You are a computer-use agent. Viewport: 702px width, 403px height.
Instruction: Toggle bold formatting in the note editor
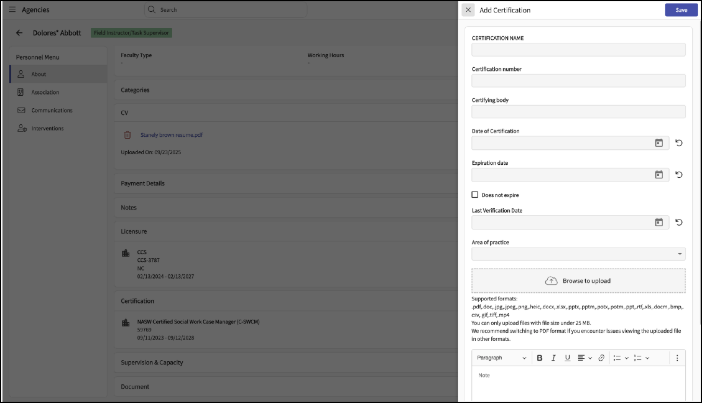tap(539, 358)
